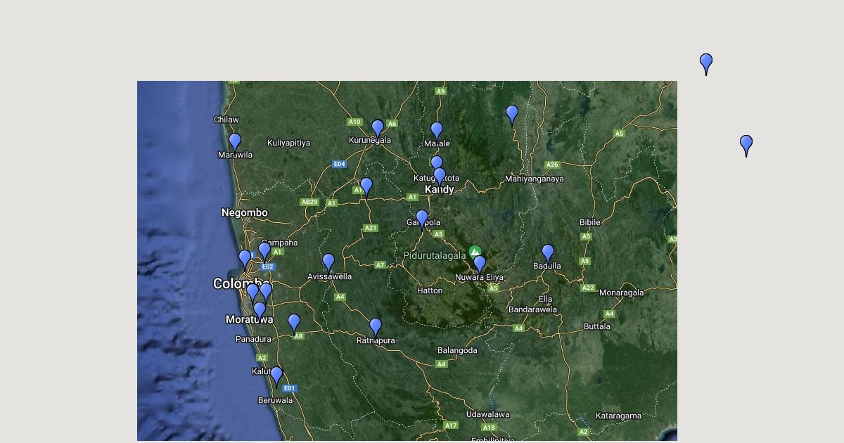The image size is (844, 443).
Task: Click the lower-right marker outside the map
Action: [x=746, y=145]
